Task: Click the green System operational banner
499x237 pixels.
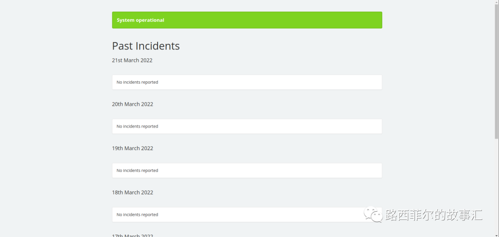Action: [x=247, y=20]
